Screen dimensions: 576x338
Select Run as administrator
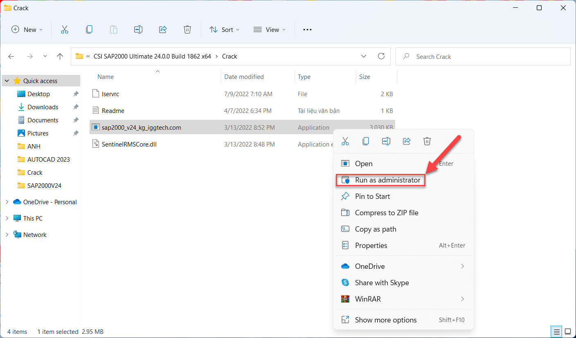[x=403, y=180]
